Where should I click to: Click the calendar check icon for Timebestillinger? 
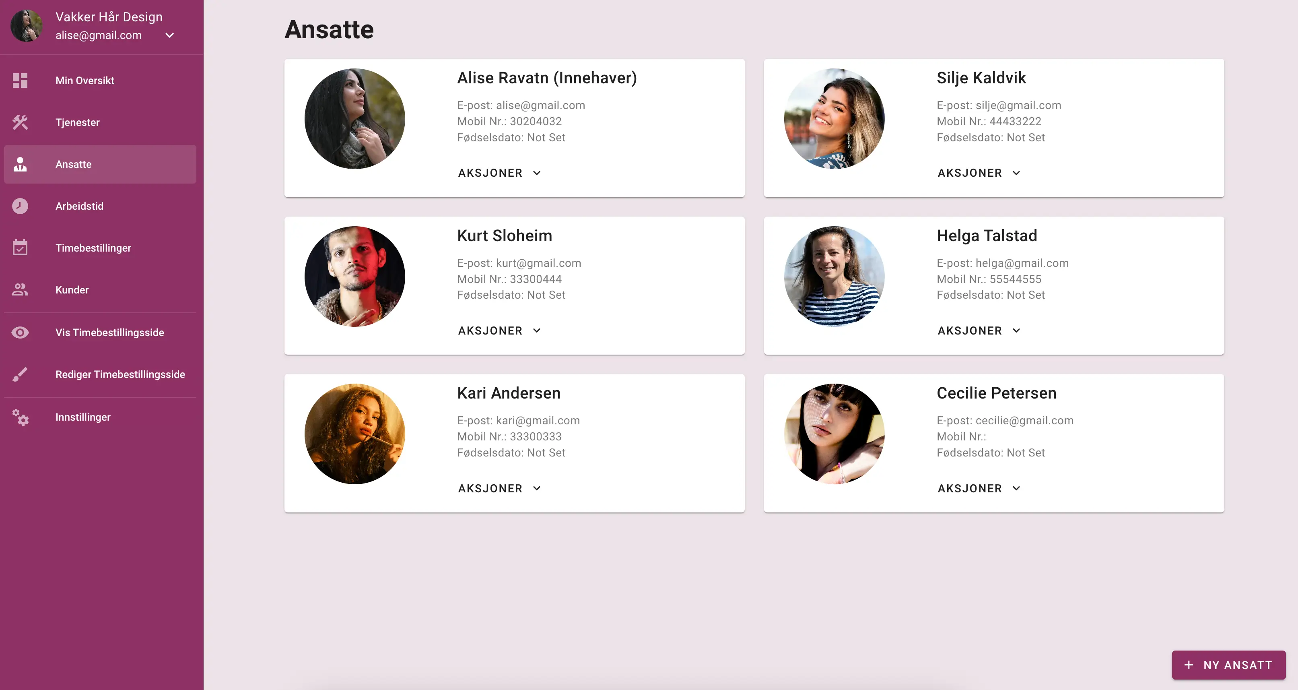click(x=20, y=248)
